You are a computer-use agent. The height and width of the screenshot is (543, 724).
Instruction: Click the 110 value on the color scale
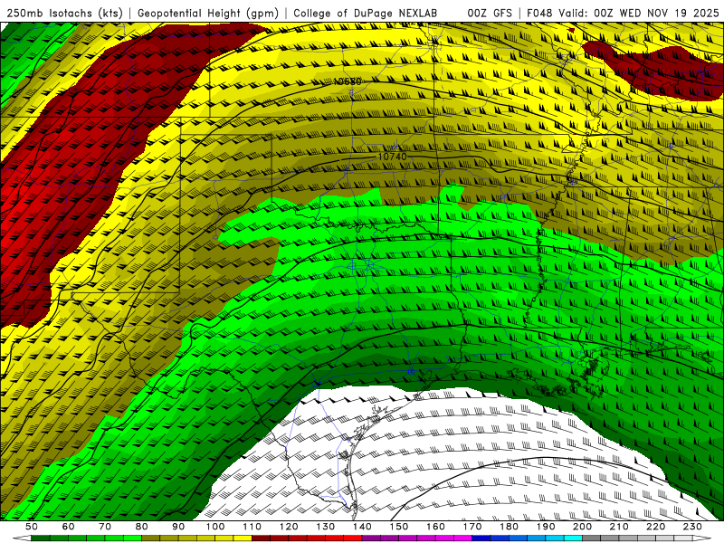click(252, 527)
